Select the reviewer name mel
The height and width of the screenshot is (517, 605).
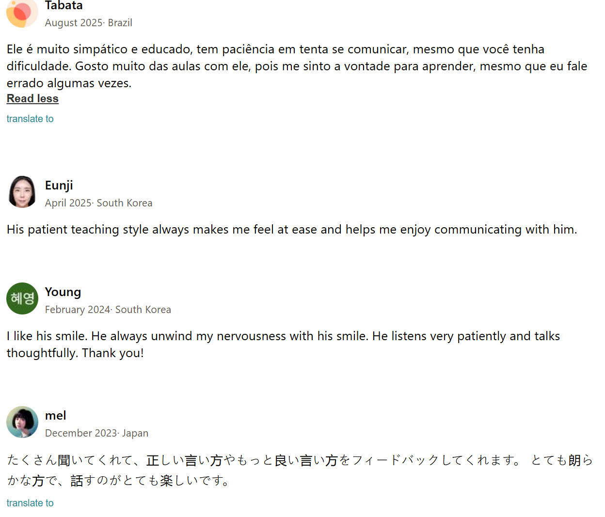click(55, 415)
